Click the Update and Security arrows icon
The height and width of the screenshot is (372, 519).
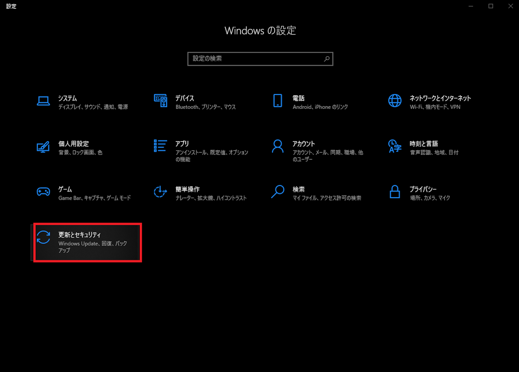click(x=43, y=237)
